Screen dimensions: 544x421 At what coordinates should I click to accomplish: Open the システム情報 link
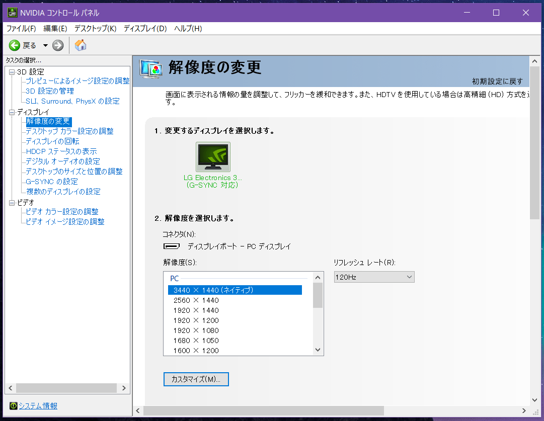38,406
